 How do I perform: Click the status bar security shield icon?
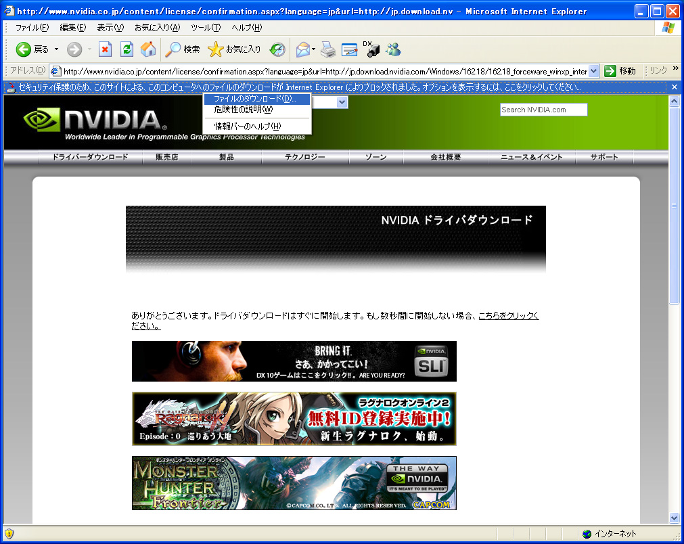(9, 534)
